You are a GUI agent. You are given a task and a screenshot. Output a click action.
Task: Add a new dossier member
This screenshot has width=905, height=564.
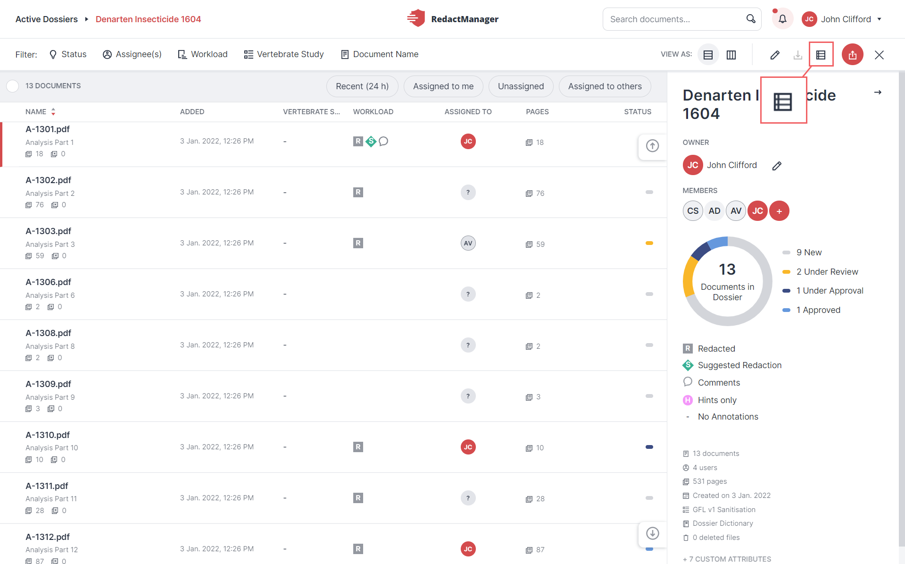tap(780, 211)
